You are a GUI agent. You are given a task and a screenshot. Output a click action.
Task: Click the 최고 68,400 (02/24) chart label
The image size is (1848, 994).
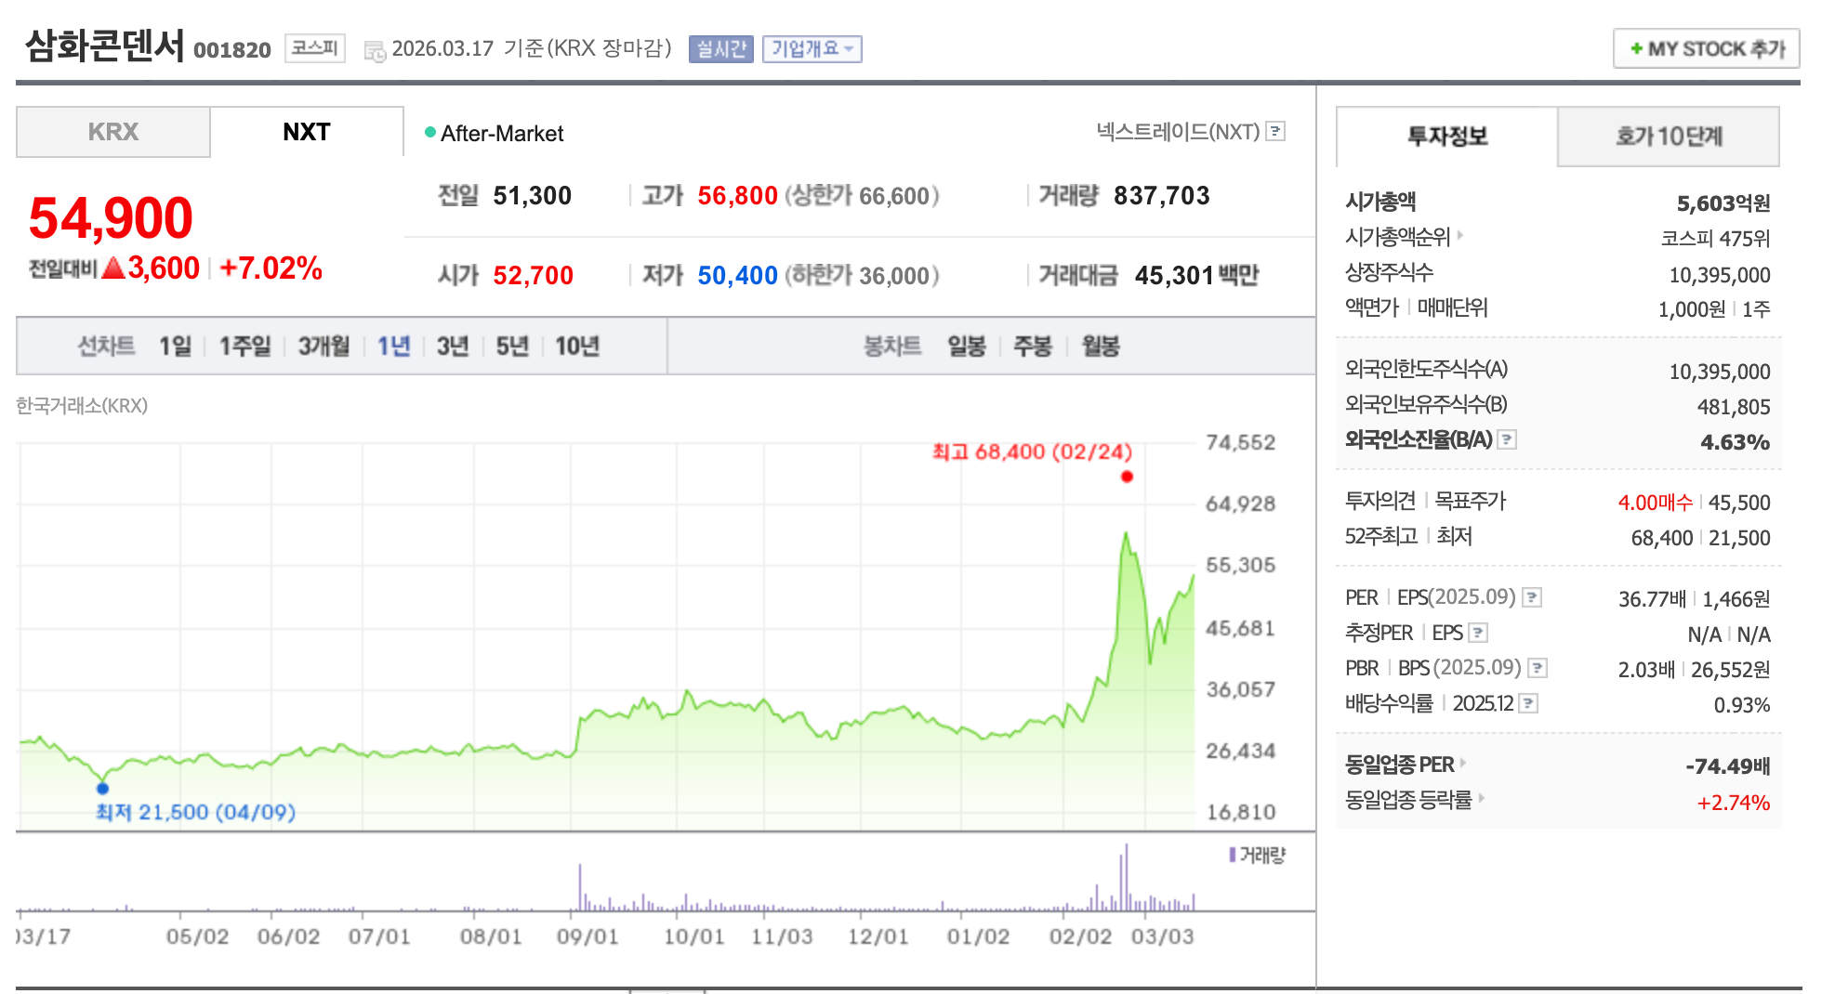(x=1032, y=452)
